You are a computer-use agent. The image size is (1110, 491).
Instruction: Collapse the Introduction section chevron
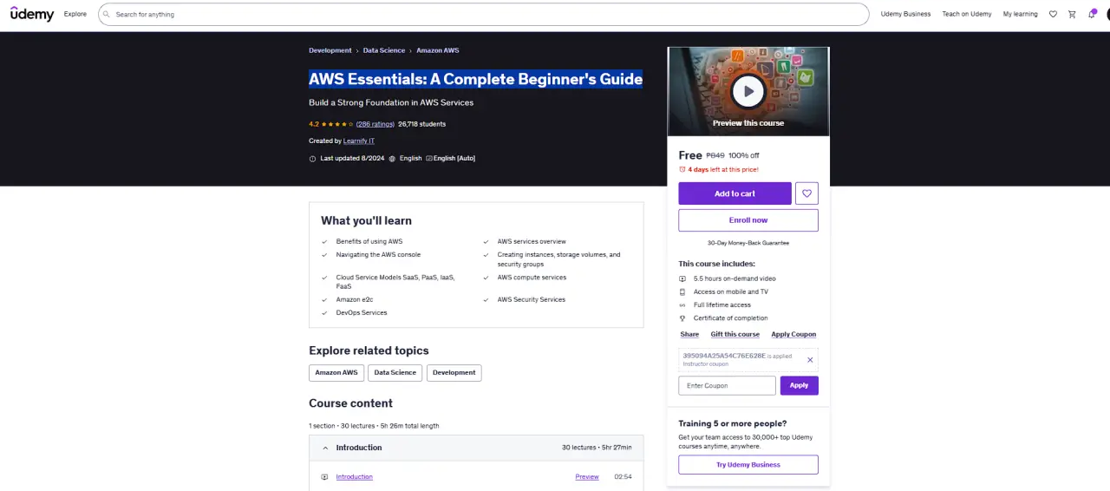pyautogui.click(x=325, y=448)
